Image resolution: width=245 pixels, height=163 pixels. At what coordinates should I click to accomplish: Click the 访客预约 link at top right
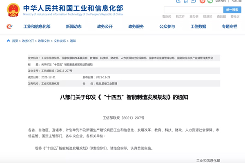[x=220, y=1]
